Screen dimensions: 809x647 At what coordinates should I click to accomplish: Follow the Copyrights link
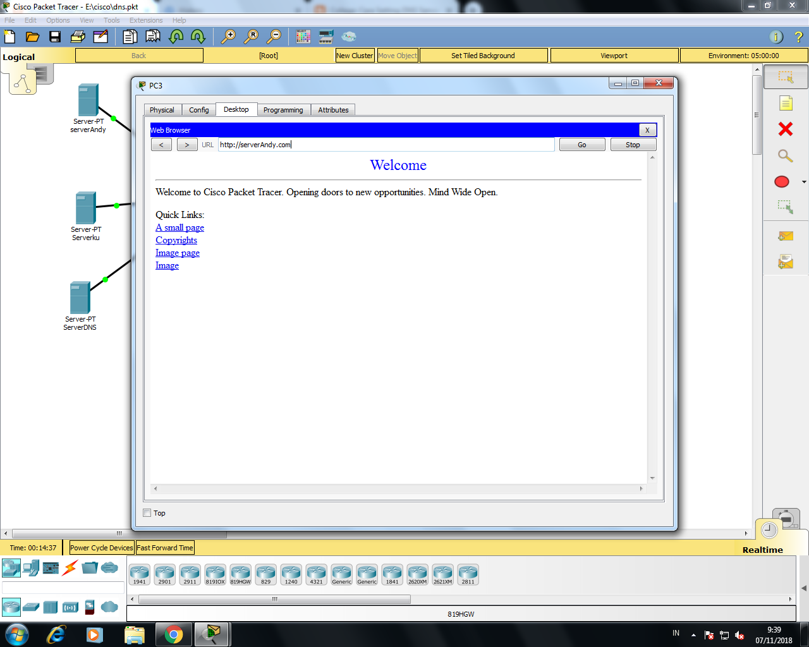tap(176, 240)
